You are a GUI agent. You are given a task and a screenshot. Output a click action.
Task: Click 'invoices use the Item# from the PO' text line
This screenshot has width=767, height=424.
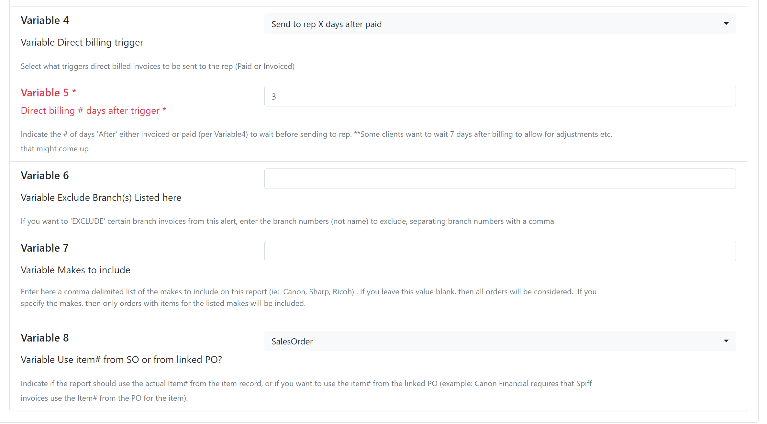click(105, 398)
